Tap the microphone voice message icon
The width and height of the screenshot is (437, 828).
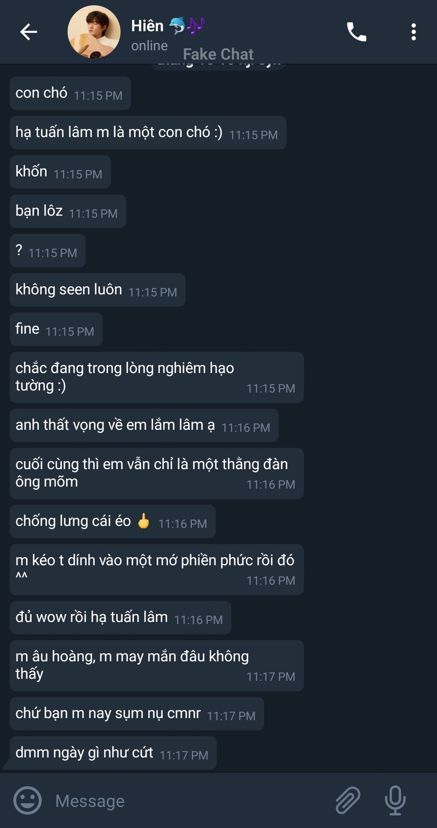point(395,800)
